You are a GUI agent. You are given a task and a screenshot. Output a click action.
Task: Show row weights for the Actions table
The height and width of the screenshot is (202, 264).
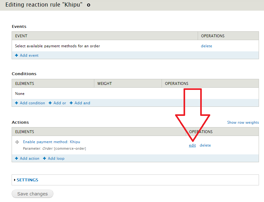pos(243,122)
